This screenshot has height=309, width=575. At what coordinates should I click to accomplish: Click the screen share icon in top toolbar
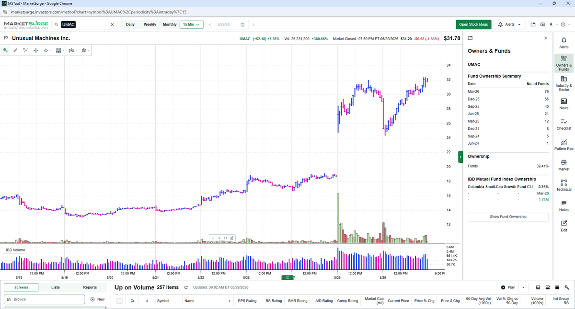pos(542,24)
